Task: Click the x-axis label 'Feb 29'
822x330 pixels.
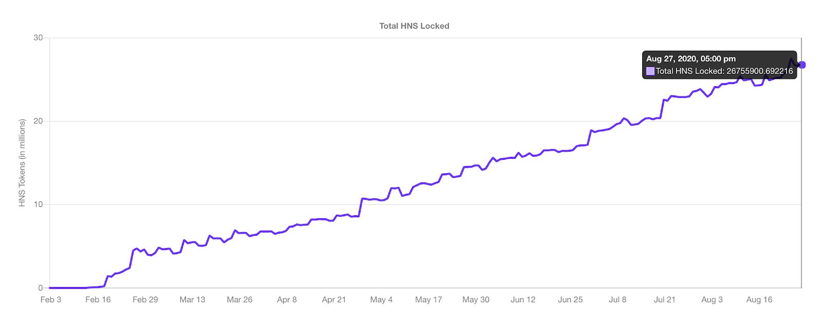Action: click(x=145, y=300)
